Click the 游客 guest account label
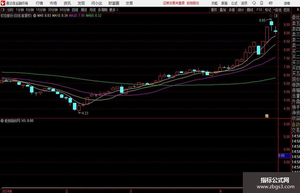The height and width of the screenshot is (193, 300). pos(287,3)
